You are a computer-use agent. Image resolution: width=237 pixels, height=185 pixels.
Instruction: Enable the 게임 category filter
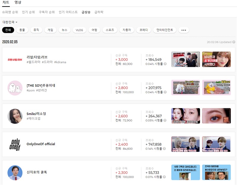[x=50, y=30]
